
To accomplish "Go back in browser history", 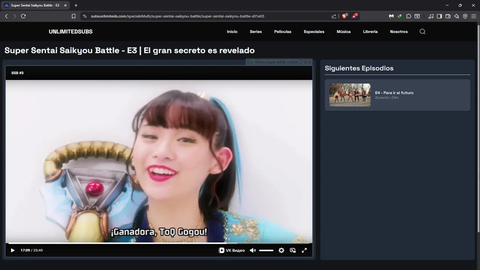I will click(6, 16).
